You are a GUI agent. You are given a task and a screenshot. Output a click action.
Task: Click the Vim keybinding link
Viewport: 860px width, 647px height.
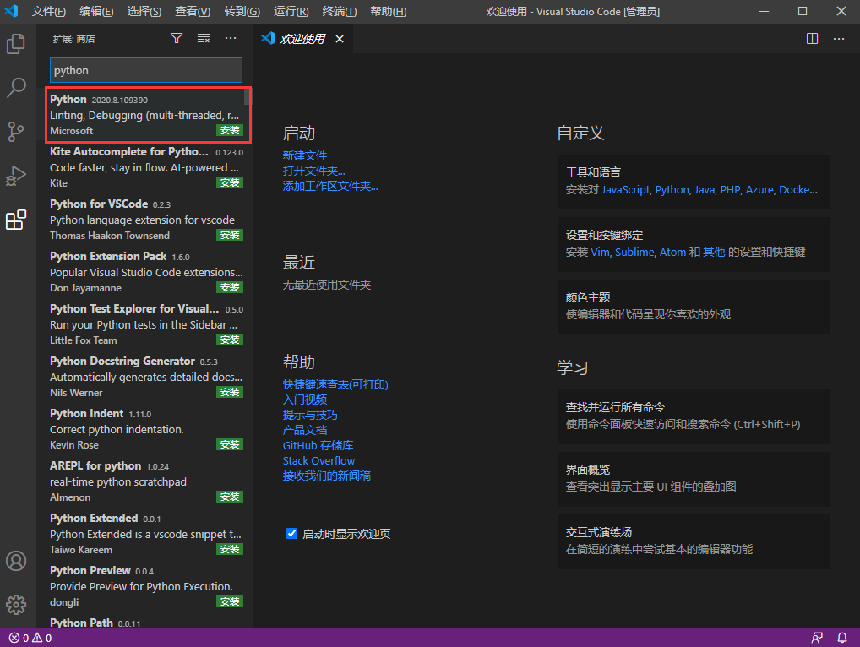point(600,253)
